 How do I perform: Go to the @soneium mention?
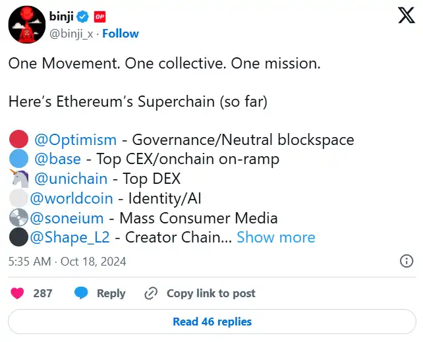tap(67, 218)
